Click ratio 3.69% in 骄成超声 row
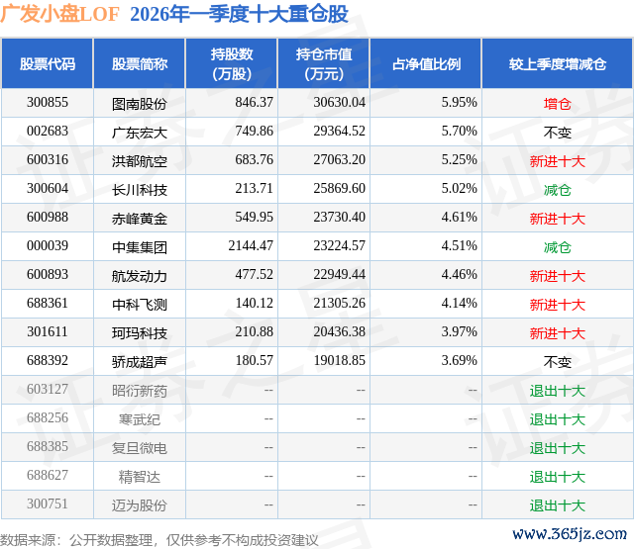This screenshot has height=549, width=634. pyautogui.click(x=459, y=360)
